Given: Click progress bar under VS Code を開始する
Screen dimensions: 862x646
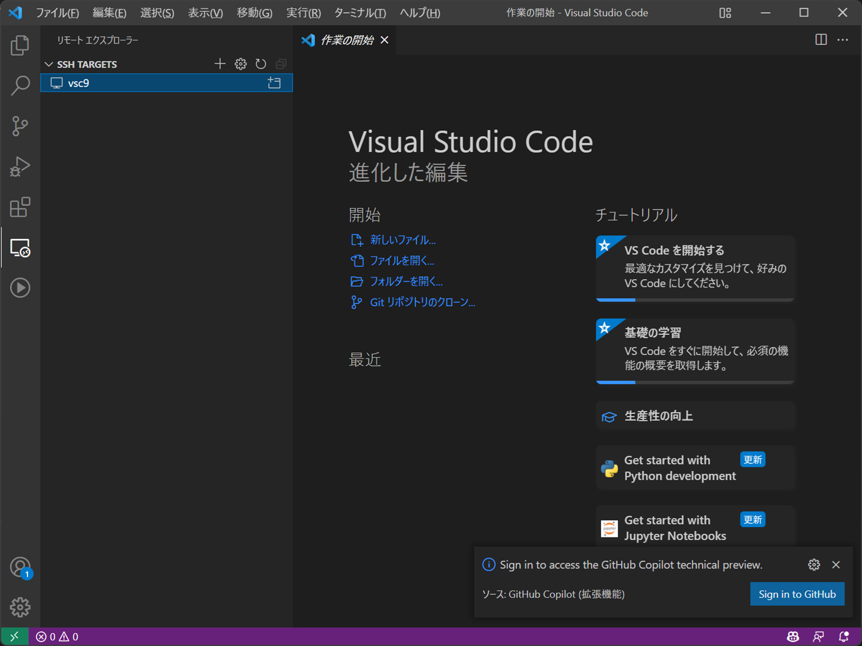Looking at the screenshot, I should [x=695, y=300].
